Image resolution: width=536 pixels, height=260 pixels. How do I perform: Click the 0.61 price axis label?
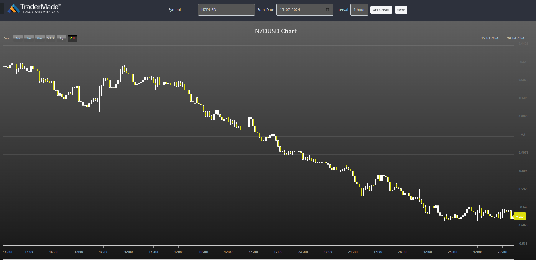point(523,62)
